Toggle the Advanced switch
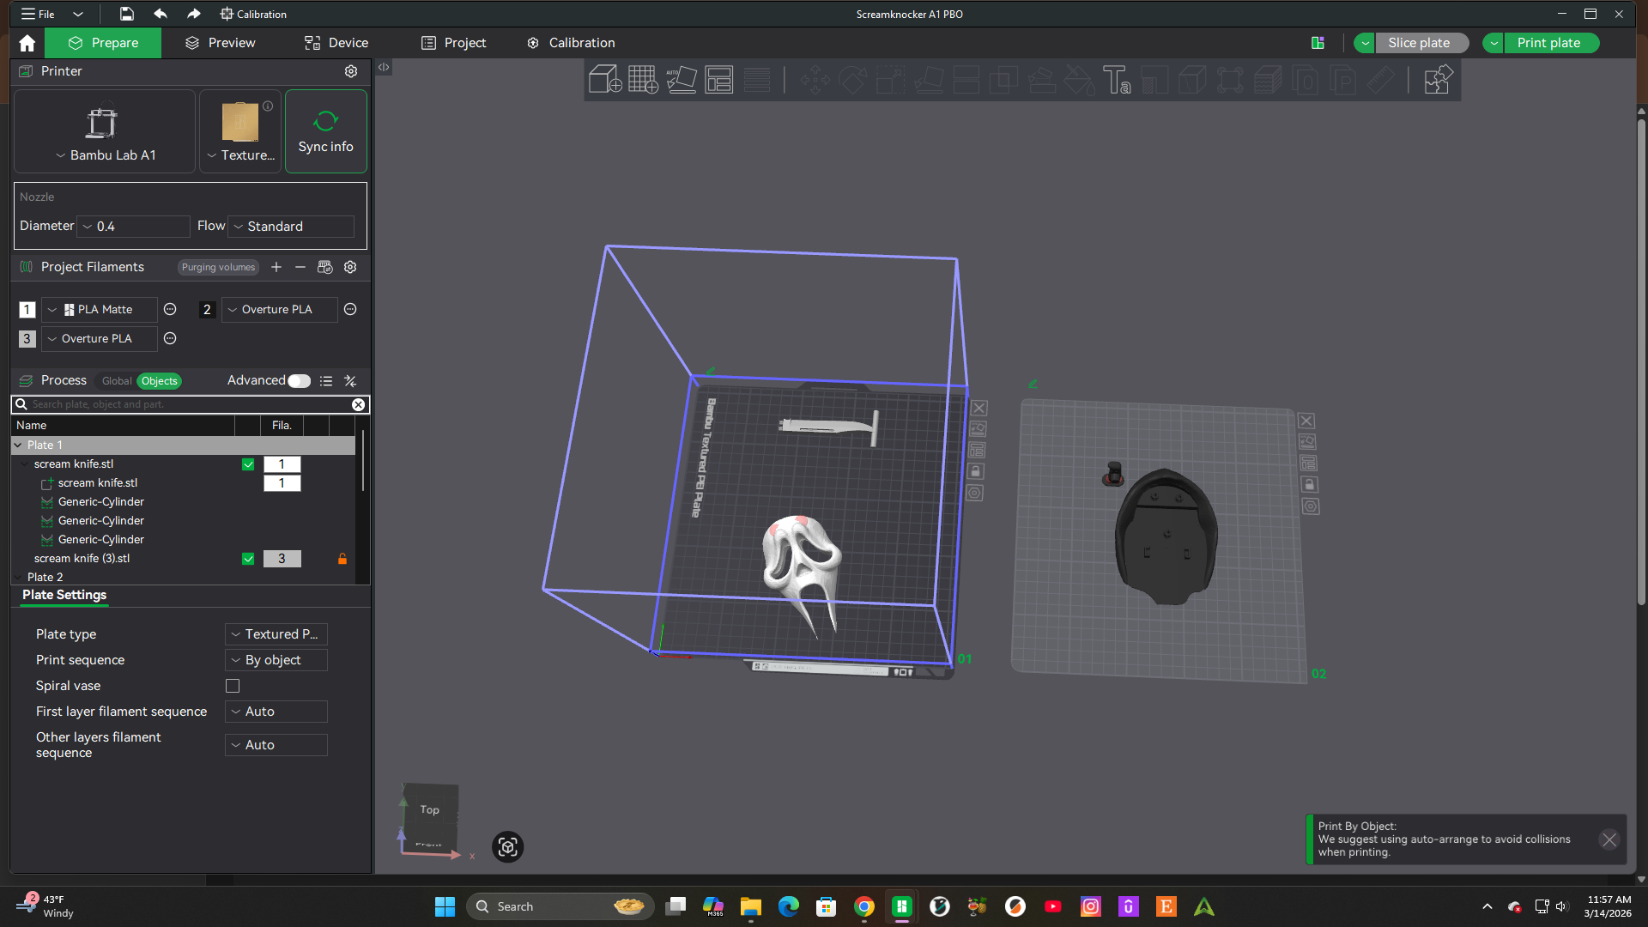 coord(299,380)
